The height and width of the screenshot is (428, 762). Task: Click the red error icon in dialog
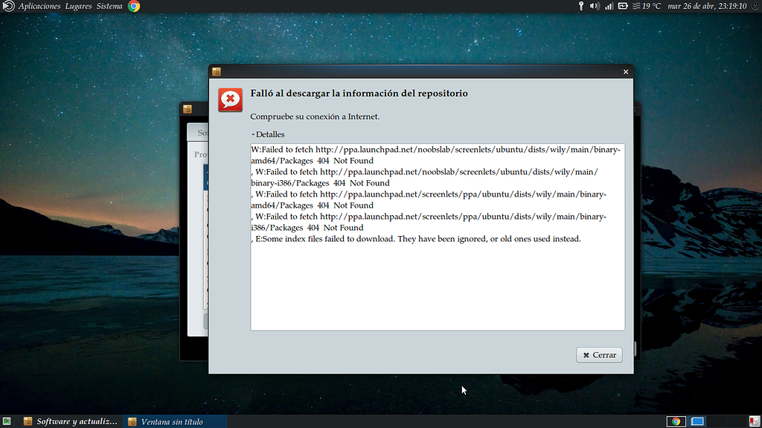[230, 99]
